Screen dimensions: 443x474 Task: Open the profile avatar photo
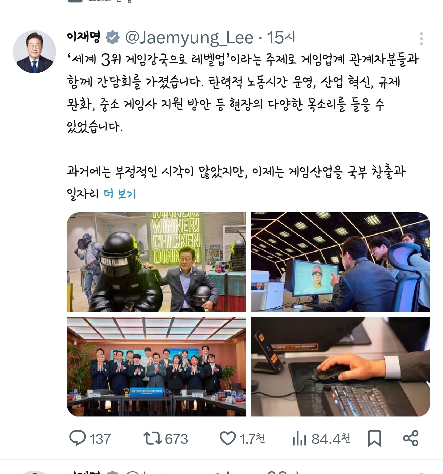[x=34, y=51]
